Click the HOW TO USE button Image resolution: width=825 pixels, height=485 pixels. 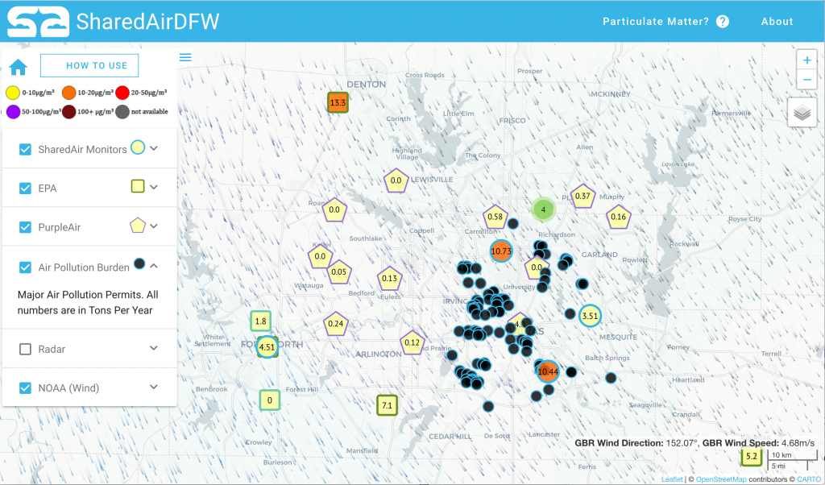click(89, 65)
